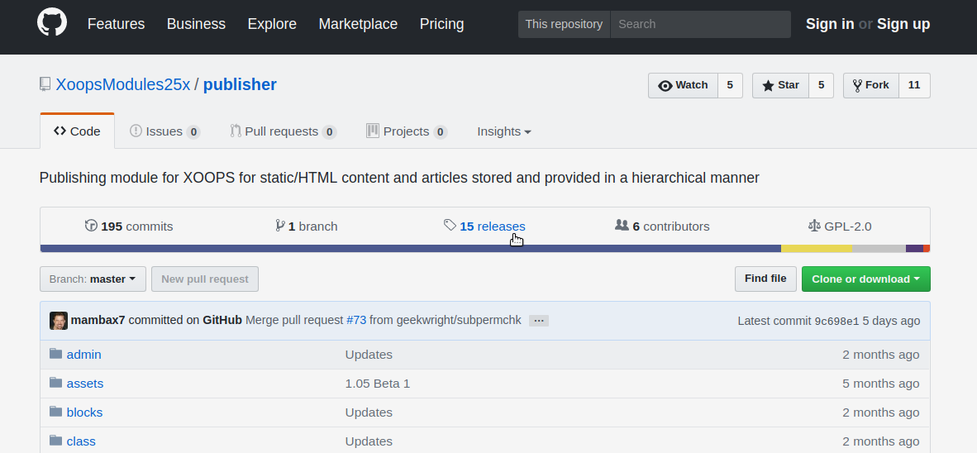
Task: Open the Branch: master dropdown
Action: tap(93, 279)
